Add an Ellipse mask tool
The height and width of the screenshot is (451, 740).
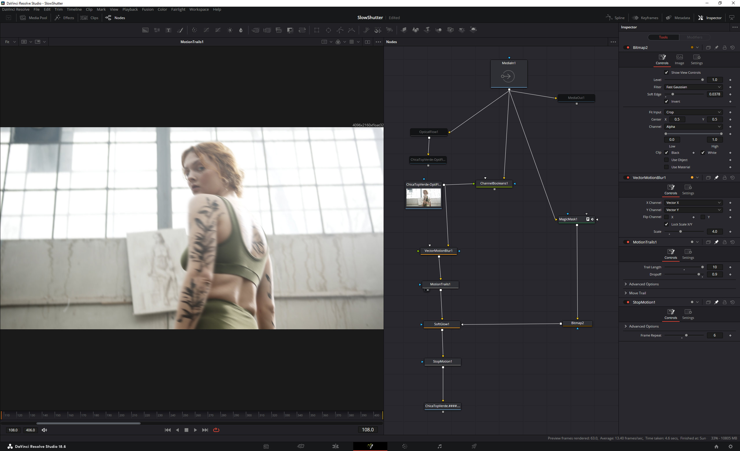[328, 30]
